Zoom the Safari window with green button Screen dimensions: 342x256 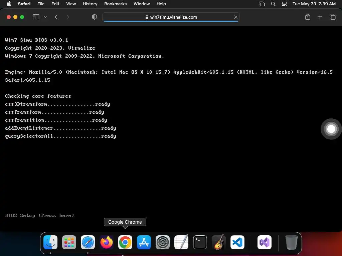tap(22, 17)
